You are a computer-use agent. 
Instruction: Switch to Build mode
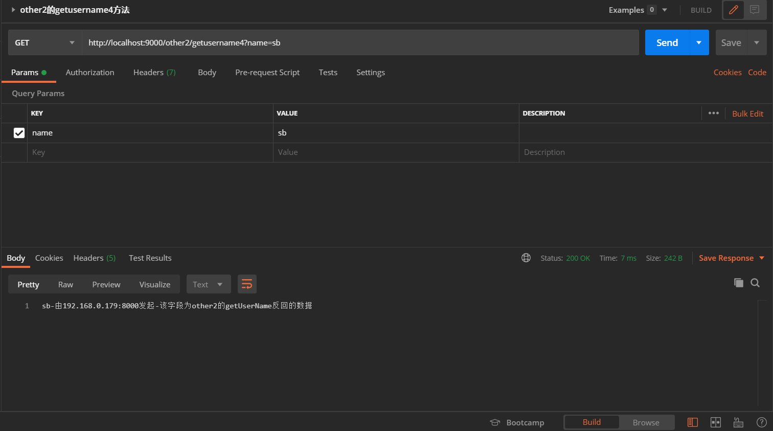592,422
